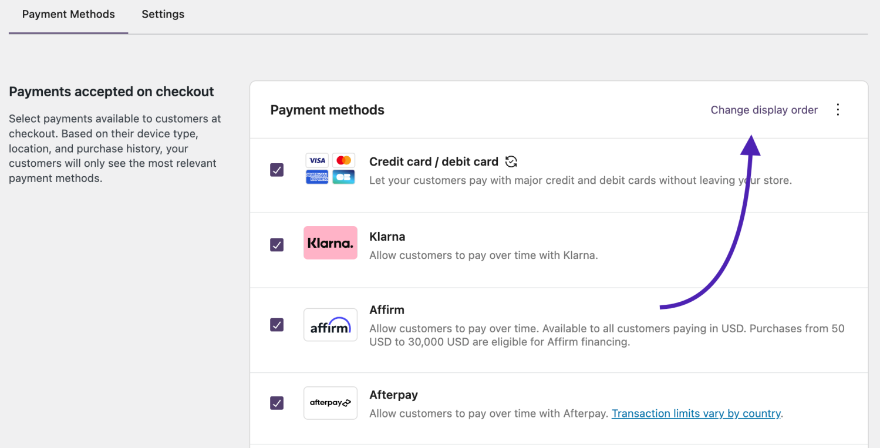The height and width of the screenshot is (448, 880).
Task: Open Change display order
Action: [x=764, y=110]
